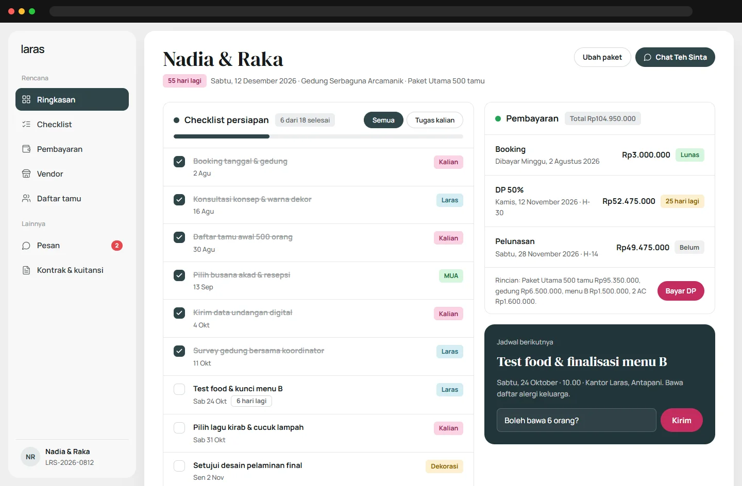Click the Pesan chat bubble icon
Image resolution: width=742 pixels, height=486 pixels.
[x=26, y=246]
